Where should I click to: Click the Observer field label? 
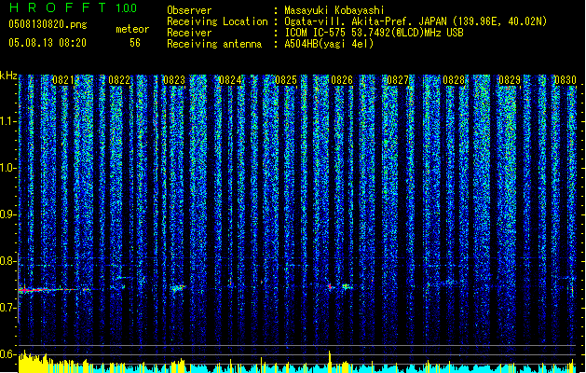189,10
